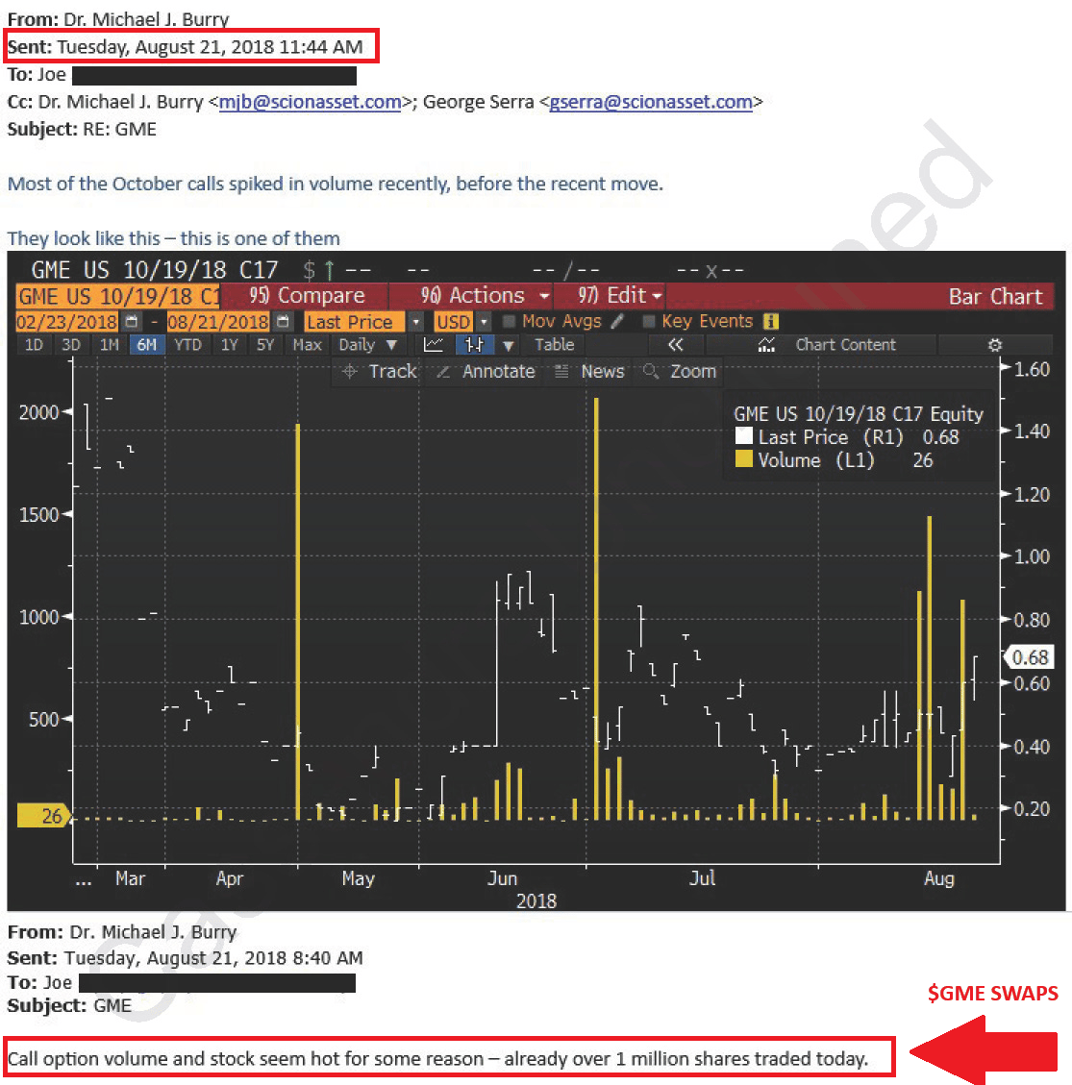The height and width of the screenshot is (1085, 1072).
Task: Open the start date calendar picker for 02/23/2018
Action: tap(132, 322)
